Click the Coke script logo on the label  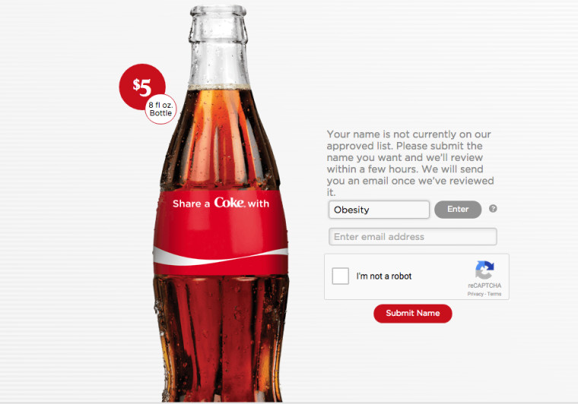click(x=229, y=202)
